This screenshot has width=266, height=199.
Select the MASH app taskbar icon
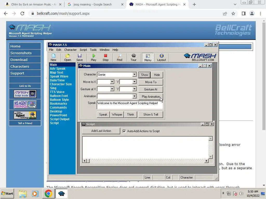[x=61, y=194]
